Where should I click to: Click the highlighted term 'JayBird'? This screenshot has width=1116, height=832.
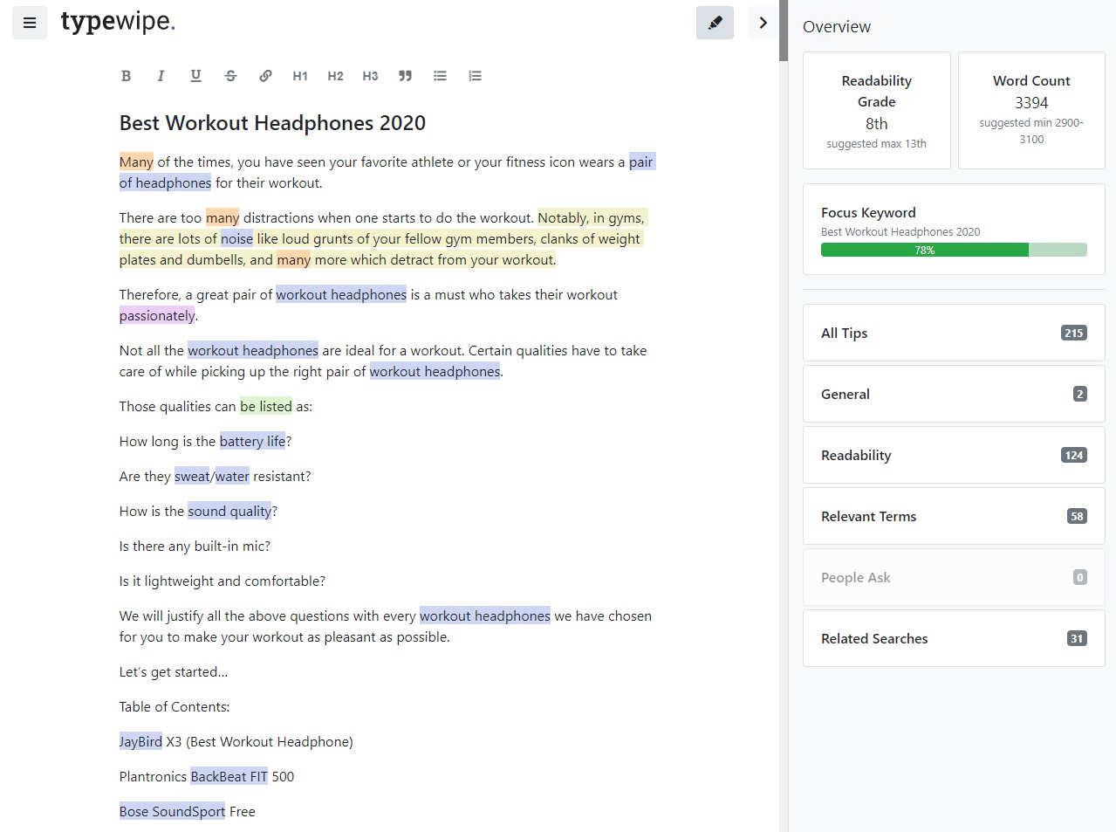[140, 741]
